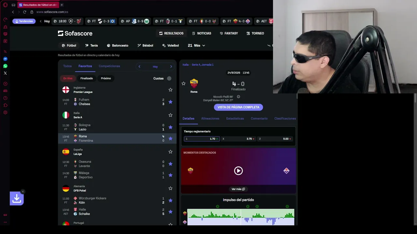Open the FANTASY section
This screenshot has width=417, height=234.
229,33
